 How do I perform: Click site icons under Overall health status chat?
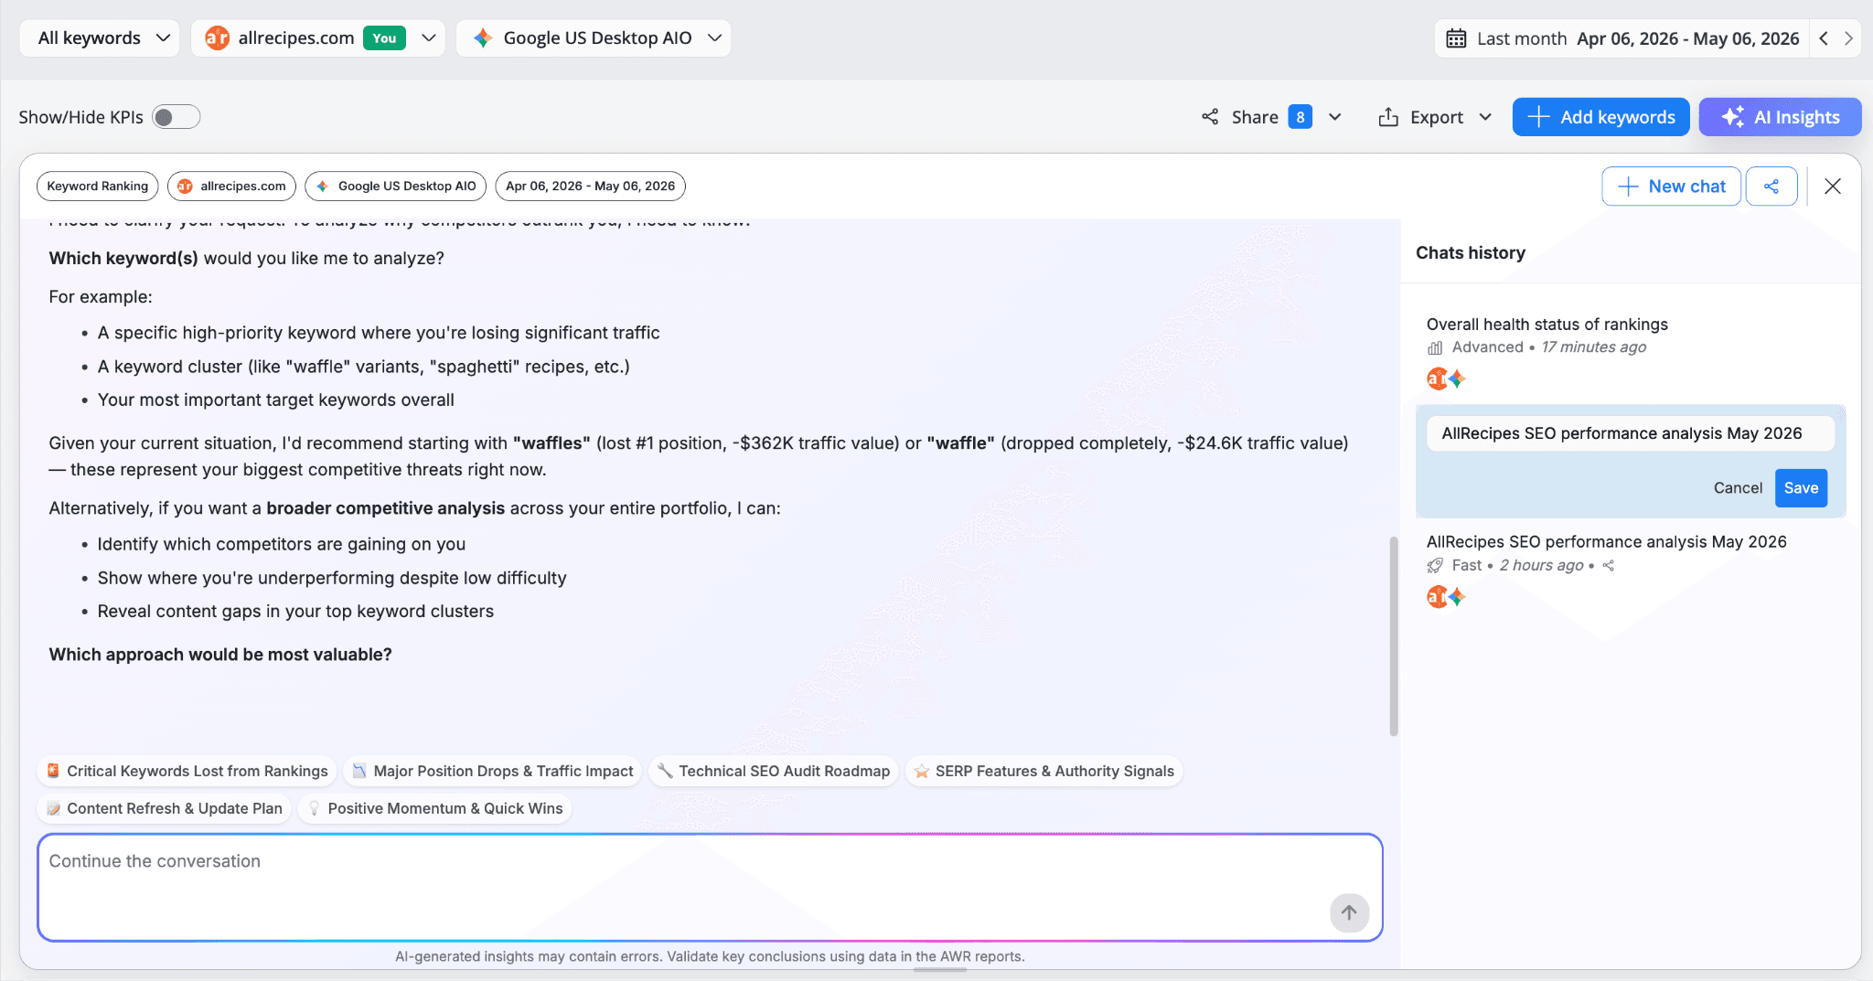[x=1447, y=379]
